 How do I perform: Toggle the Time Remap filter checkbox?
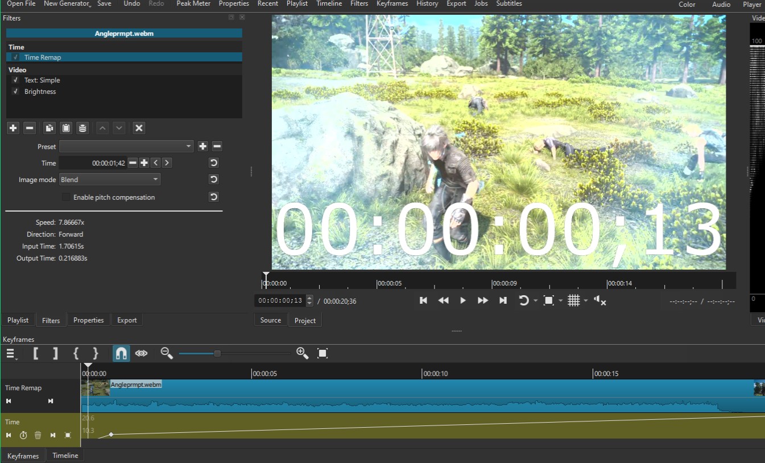(16, 57)
